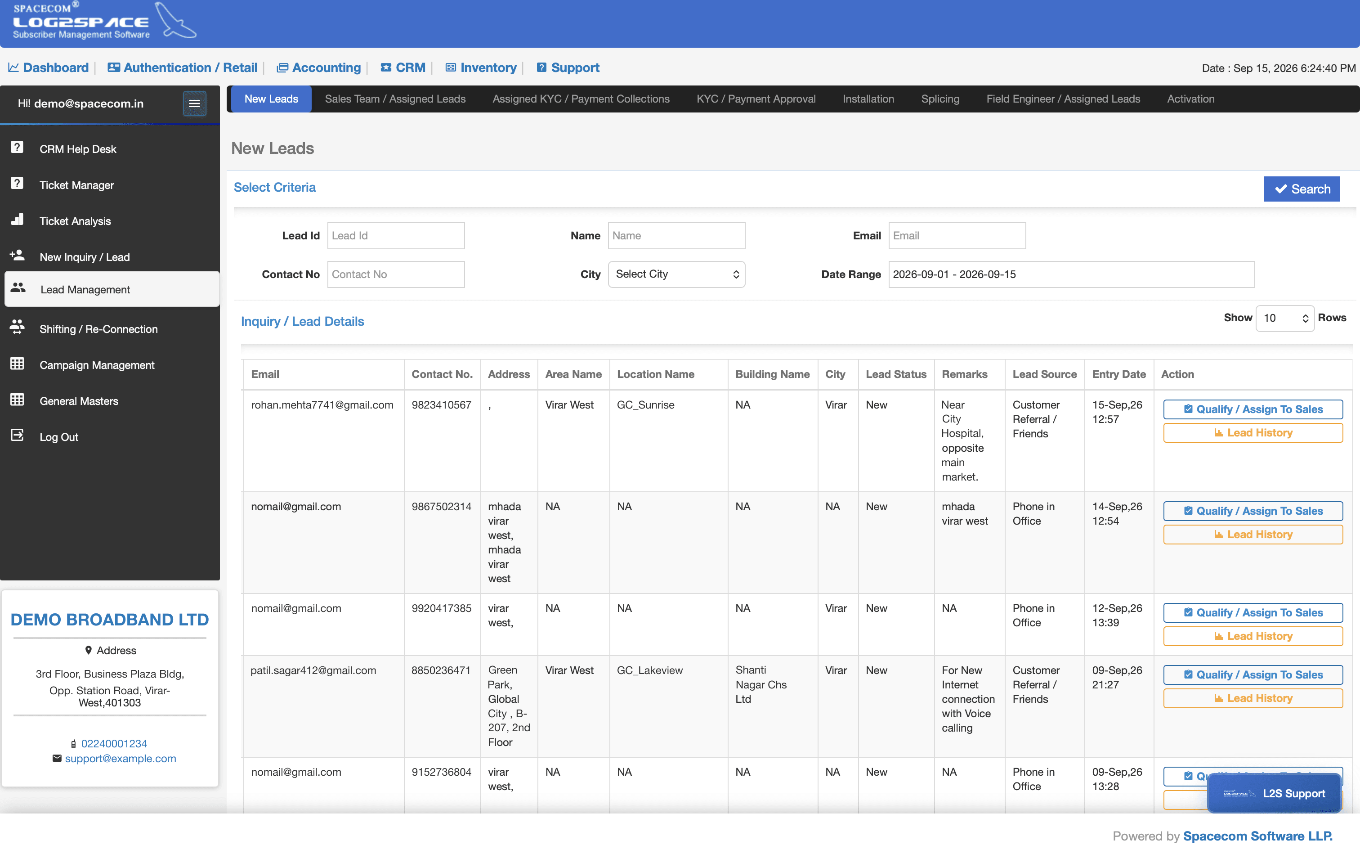This screenshot has height=854, width=1360.
Task: Toggle the sidebar hamburger menu icon
Action: pos(194,103)
